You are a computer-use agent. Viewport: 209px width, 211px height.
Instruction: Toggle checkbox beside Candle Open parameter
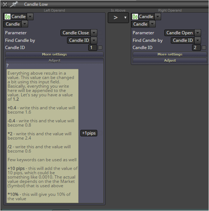point(204,33)
